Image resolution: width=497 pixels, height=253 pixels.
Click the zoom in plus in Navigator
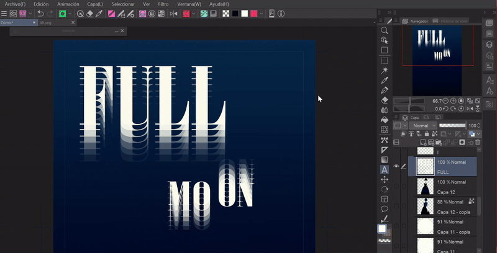[454, 101]
